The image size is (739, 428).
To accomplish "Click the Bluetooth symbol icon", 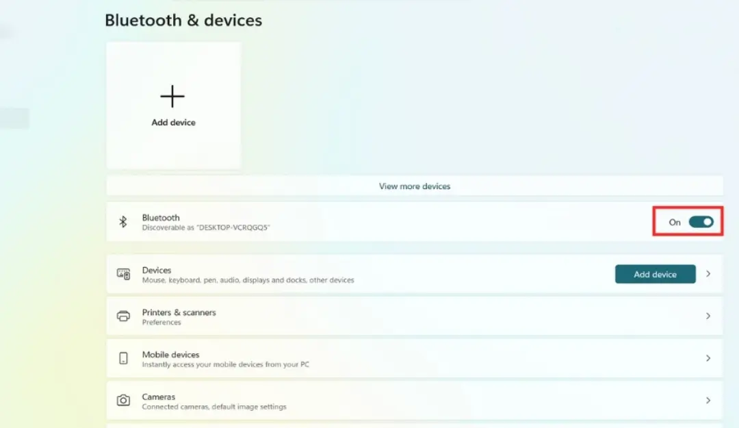I will click(123, 222).
